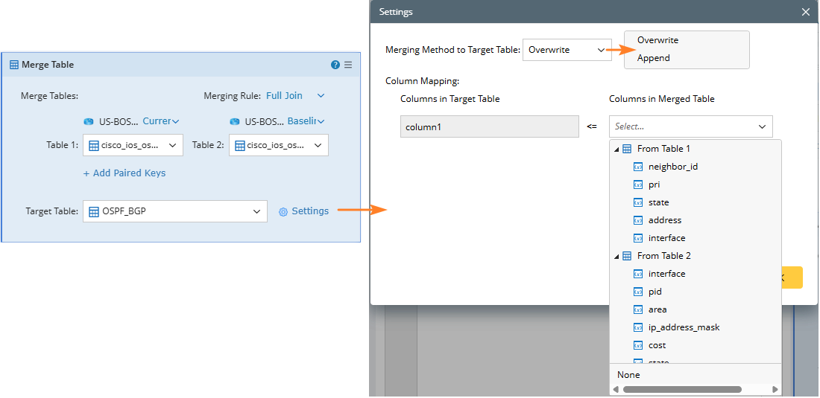The width and height of the screenshot is (820, 398).
Task: Click Add Paired Keys link
Action: coord(124,173)
